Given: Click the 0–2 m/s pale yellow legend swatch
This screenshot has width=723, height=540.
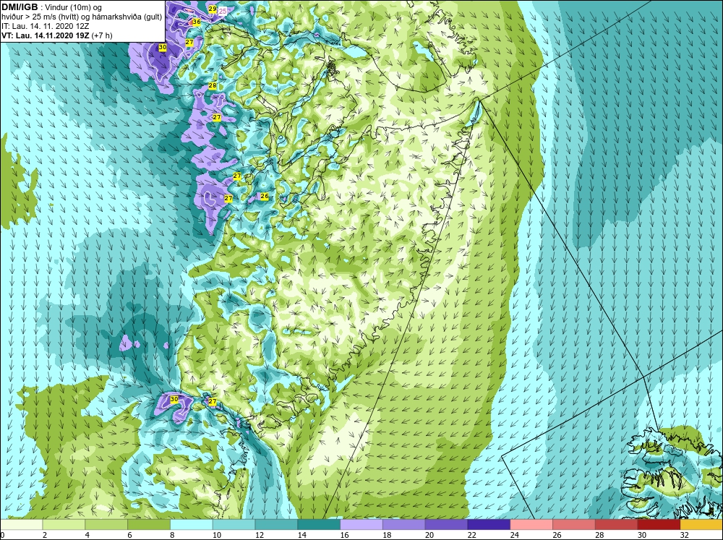Looking at the screenshot, I should [x=21, y=525].
